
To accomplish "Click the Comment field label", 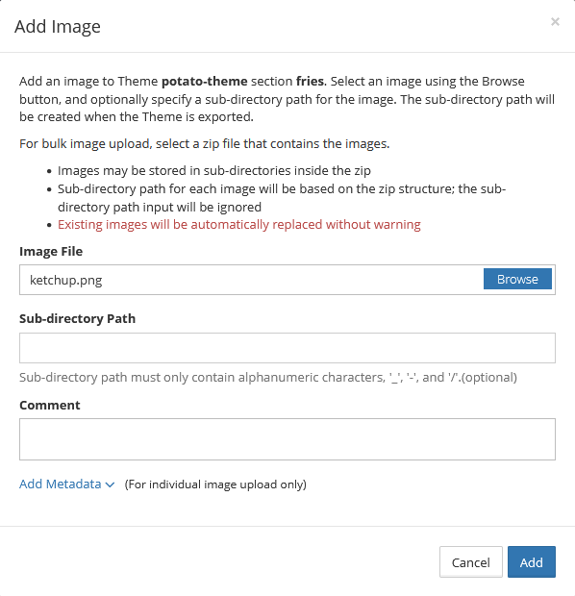I will click(x=50, y=406).
